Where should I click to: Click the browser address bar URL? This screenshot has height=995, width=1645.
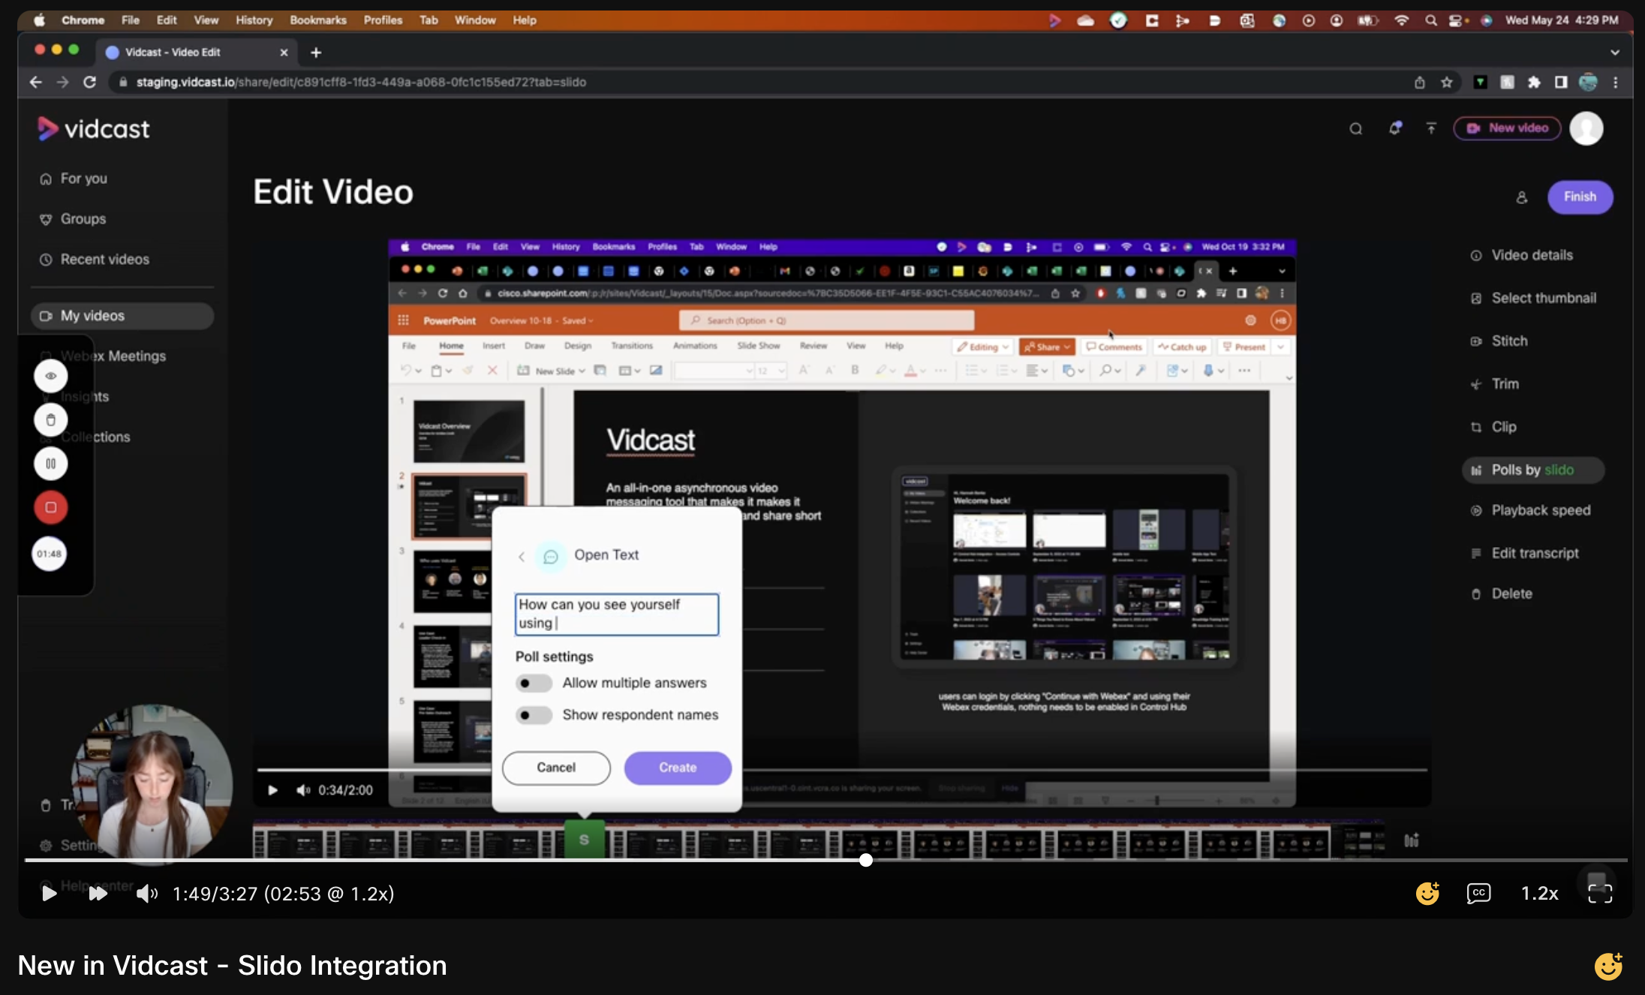click(361, 82)
